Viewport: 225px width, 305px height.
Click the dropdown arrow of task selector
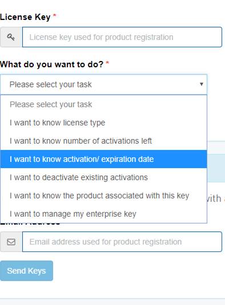click(202, 84)
